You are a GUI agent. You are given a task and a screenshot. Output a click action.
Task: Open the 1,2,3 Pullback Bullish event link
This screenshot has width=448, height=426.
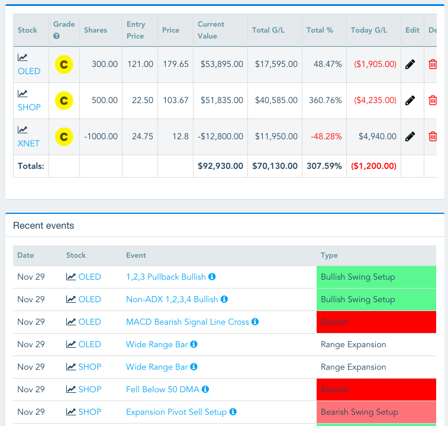click(x=166, y=277)
